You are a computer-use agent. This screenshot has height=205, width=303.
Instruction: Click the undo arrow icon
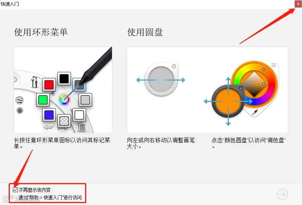(x=48, y=127)
